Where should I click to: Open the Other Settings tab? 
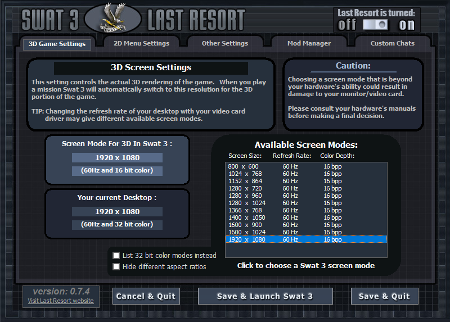coord(224,43)
